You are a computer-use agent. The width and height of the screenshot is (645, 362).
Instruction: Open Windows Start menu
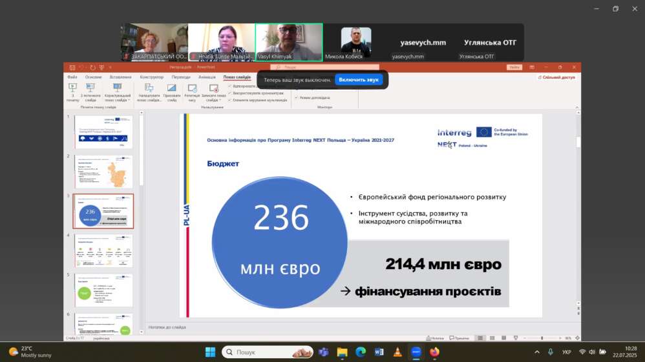210,352
